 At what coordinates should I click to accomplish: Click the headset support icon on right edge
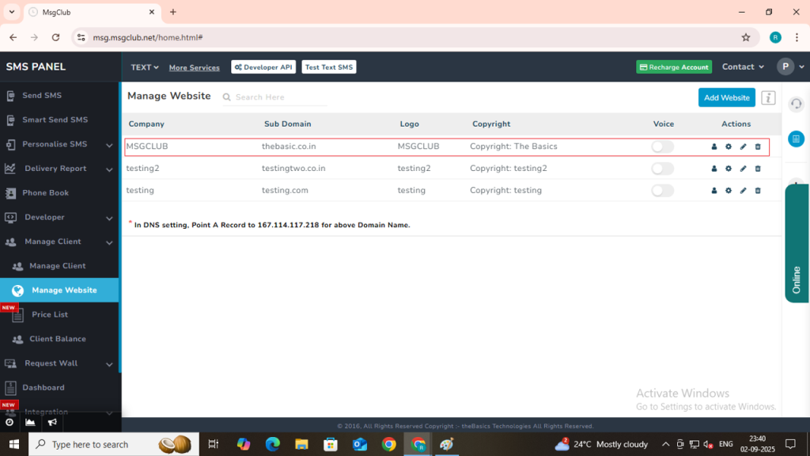[x=796, y=104]
